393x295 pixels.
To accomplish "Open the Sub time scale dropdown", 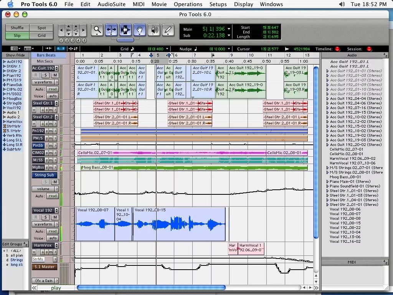I will tap(229, 35).
